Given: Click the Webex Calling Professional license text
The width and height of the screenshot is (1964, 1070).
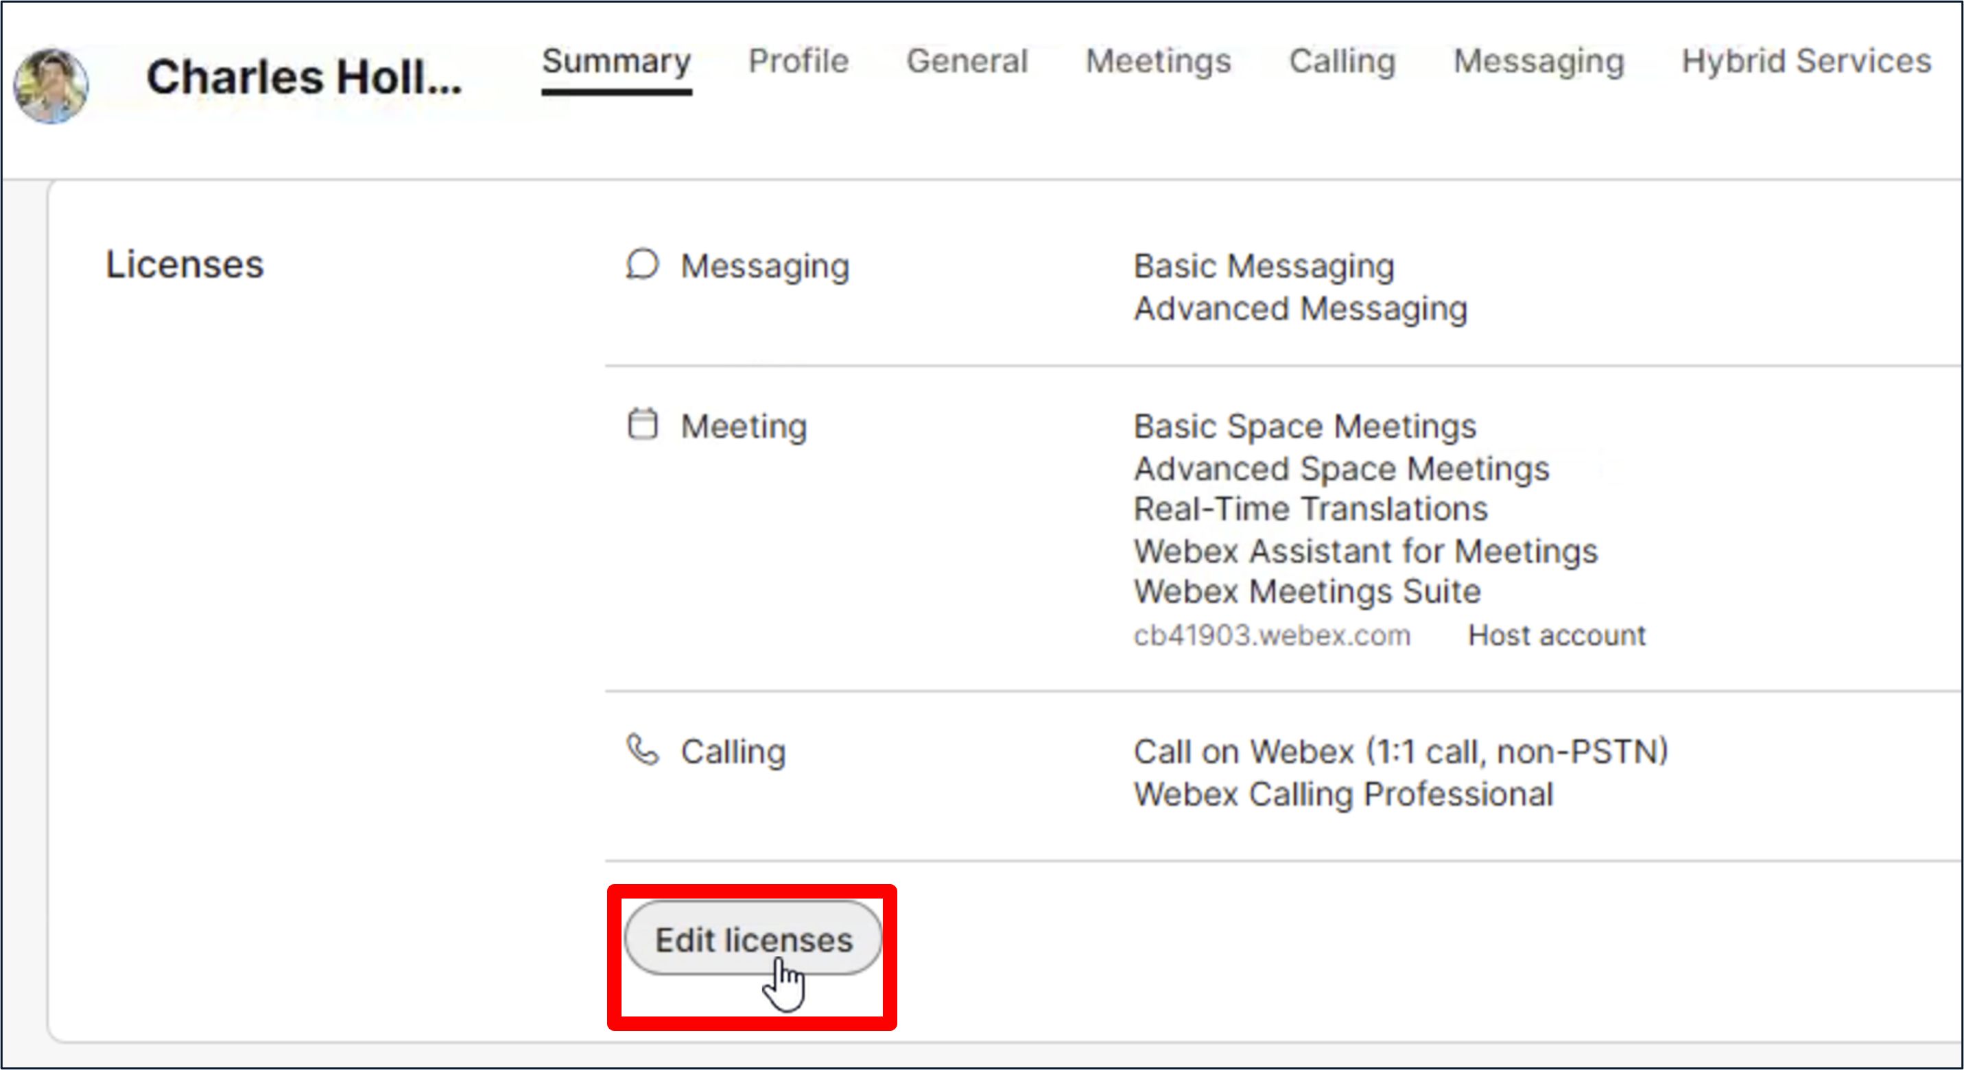Looking at the screenshot, I should [1342, 794].
